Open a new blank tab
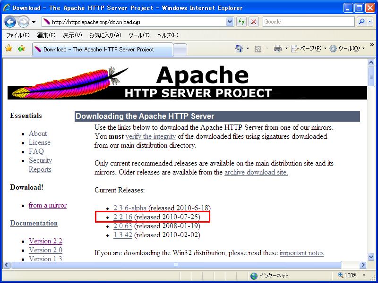The image size is (378, 283). (180, 50)
